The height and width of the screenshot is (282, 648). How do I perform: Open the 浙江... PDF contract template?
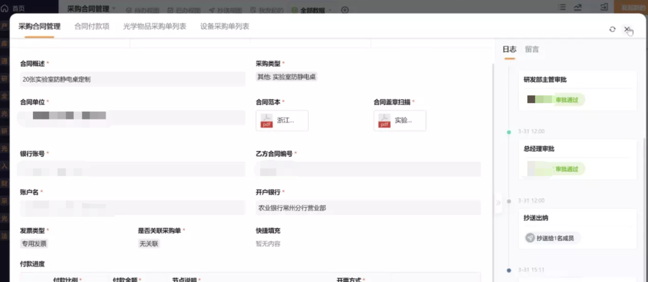[x=282, y=121]
